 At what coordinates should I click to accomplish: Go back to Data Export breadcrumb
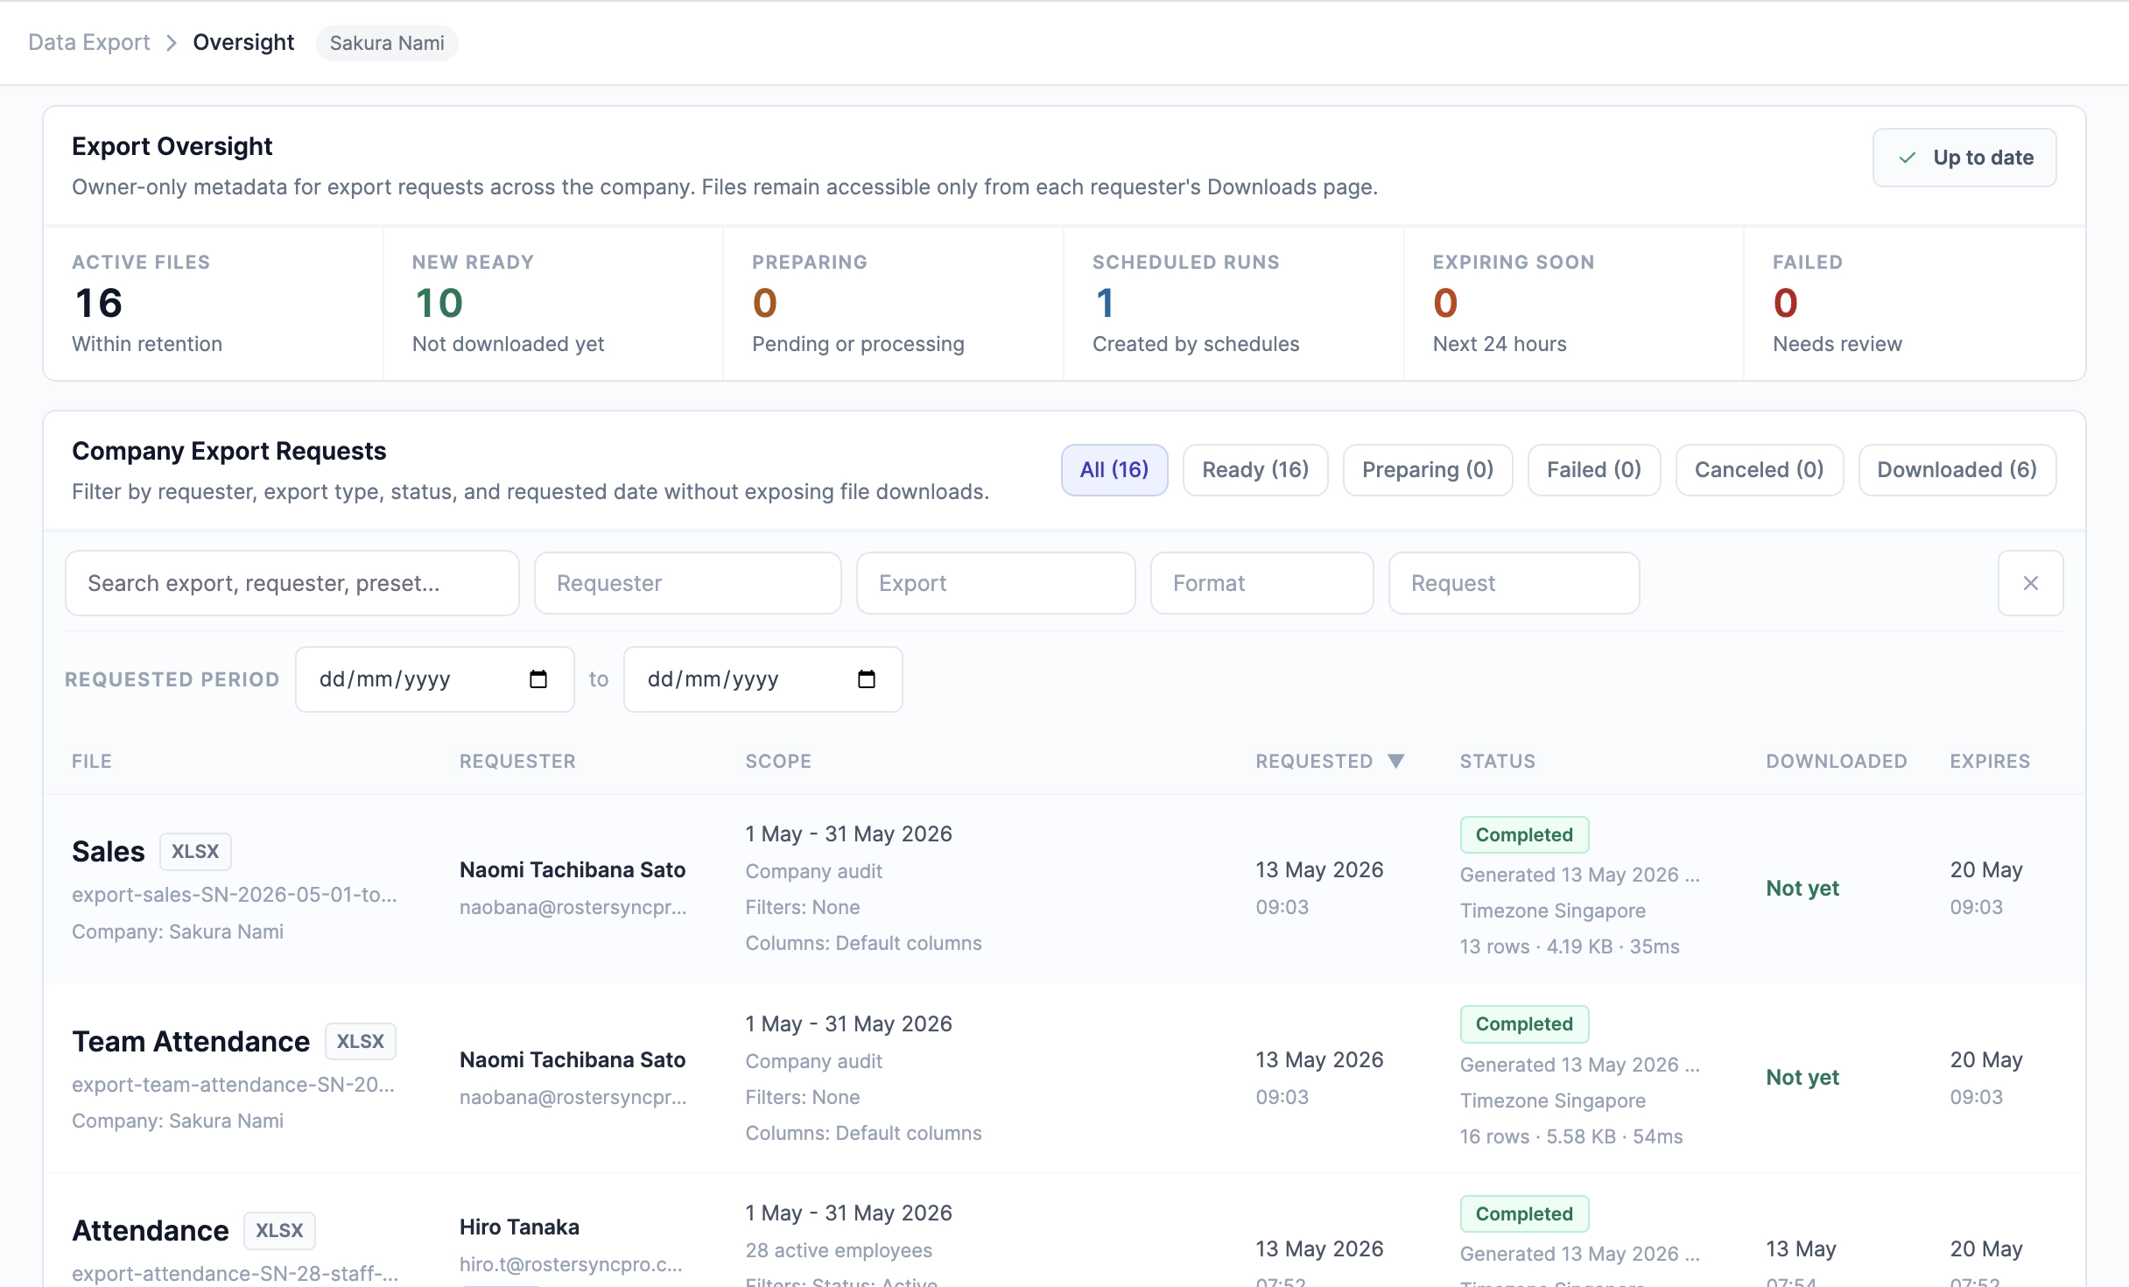click(89, 43)
